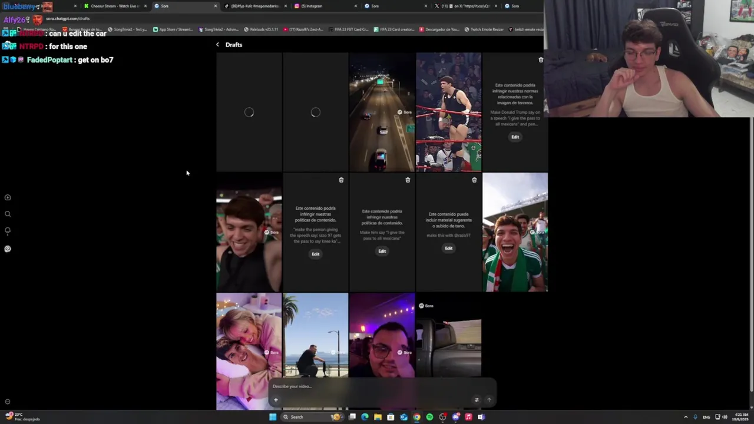Open Microsoft Teams from the taskbar
The image size is (754, 424).
coord(481,418)
